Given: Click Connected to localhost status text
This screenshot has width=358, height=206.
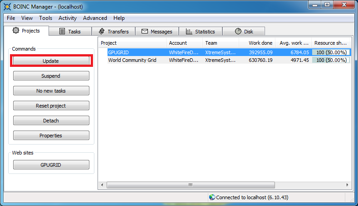Looking at the screenshot, I should [x=252, y=197].
